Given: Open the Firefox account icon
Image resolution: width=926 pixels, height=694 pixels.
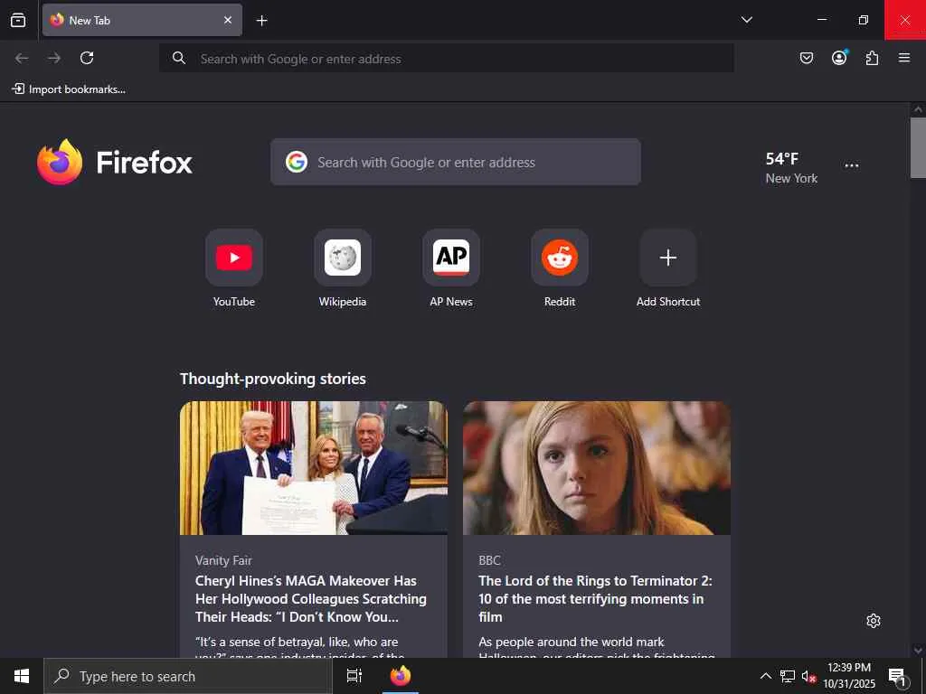Looking at the screenshot, I should (x=839, y=57).
